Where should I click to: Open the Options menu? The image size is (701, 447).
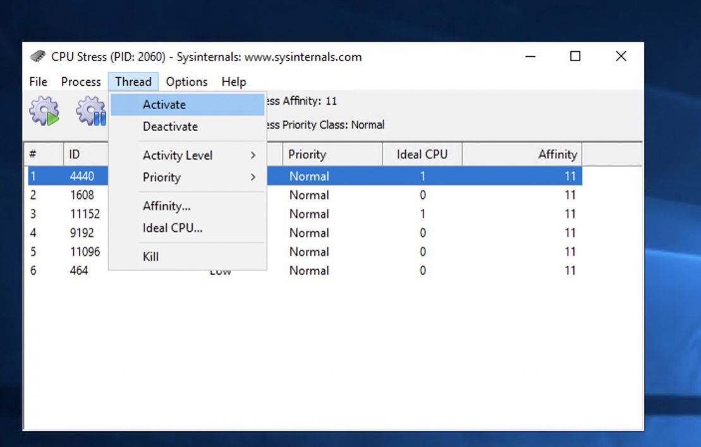[x=186, y=81]
